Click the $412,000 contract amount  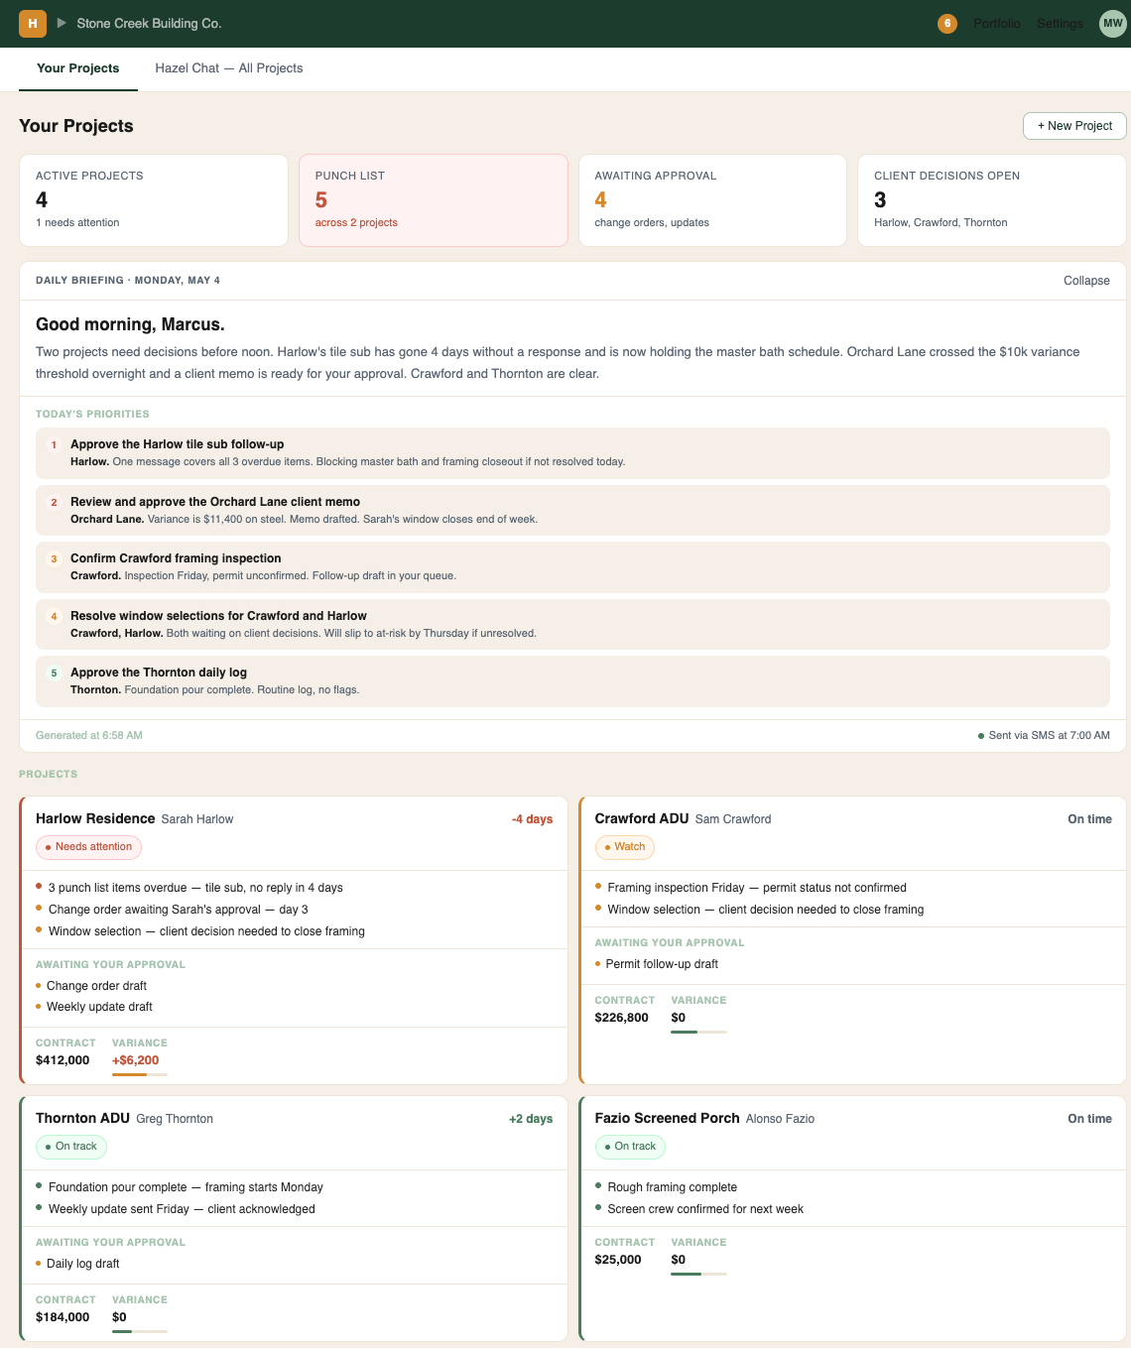(63, 1060)
